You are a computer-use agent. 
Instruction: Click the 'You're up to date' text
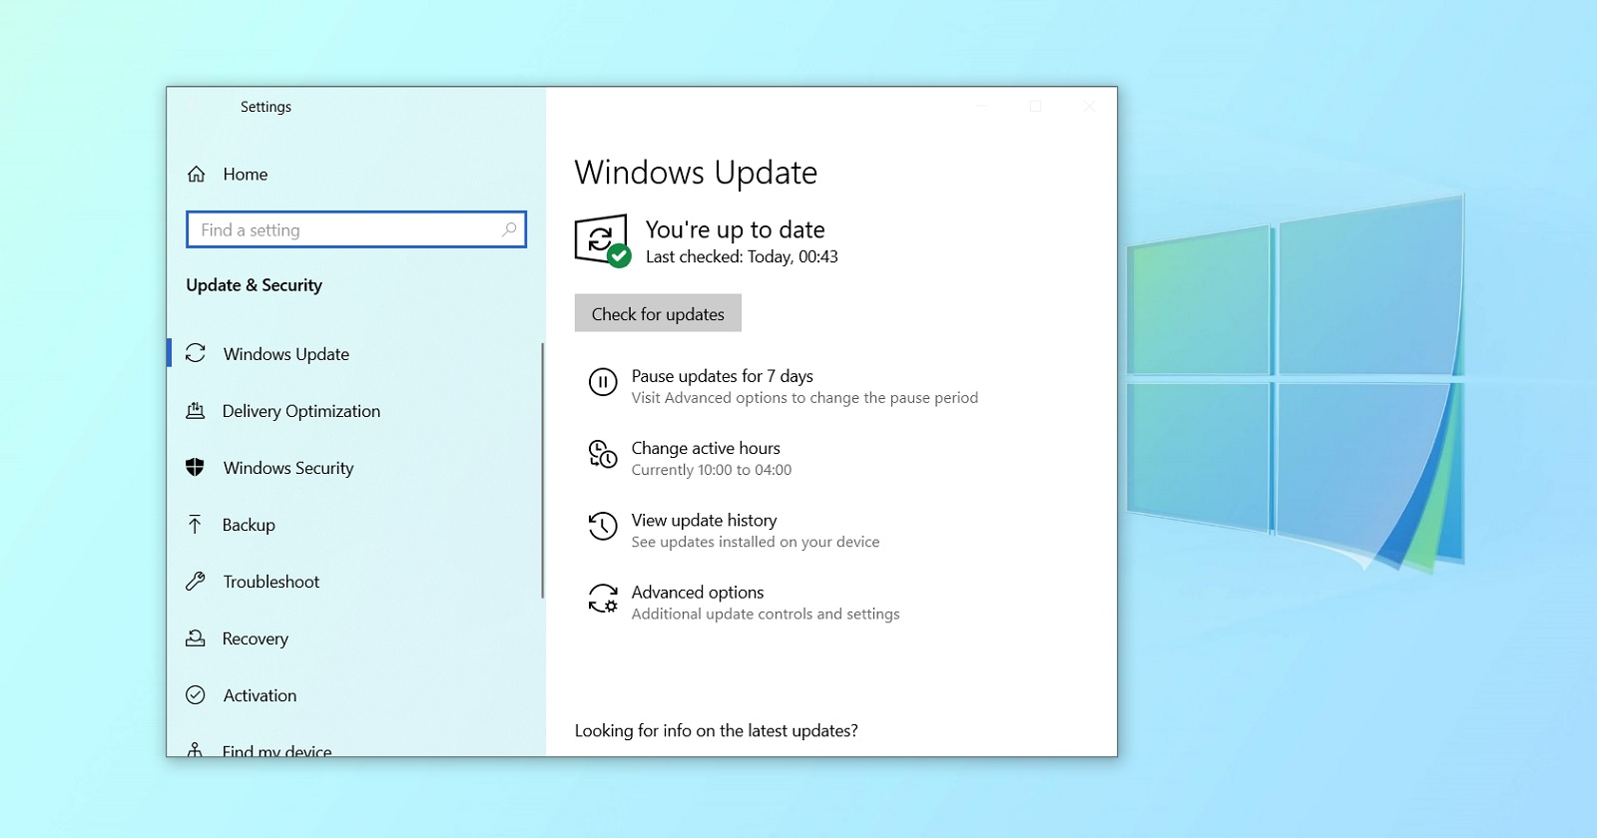tap(735, 229)
